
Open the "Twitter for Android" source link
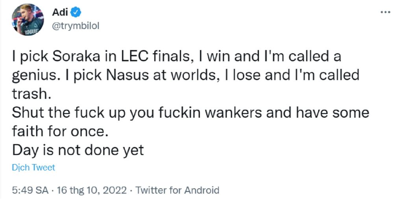(x=177, y=191)
